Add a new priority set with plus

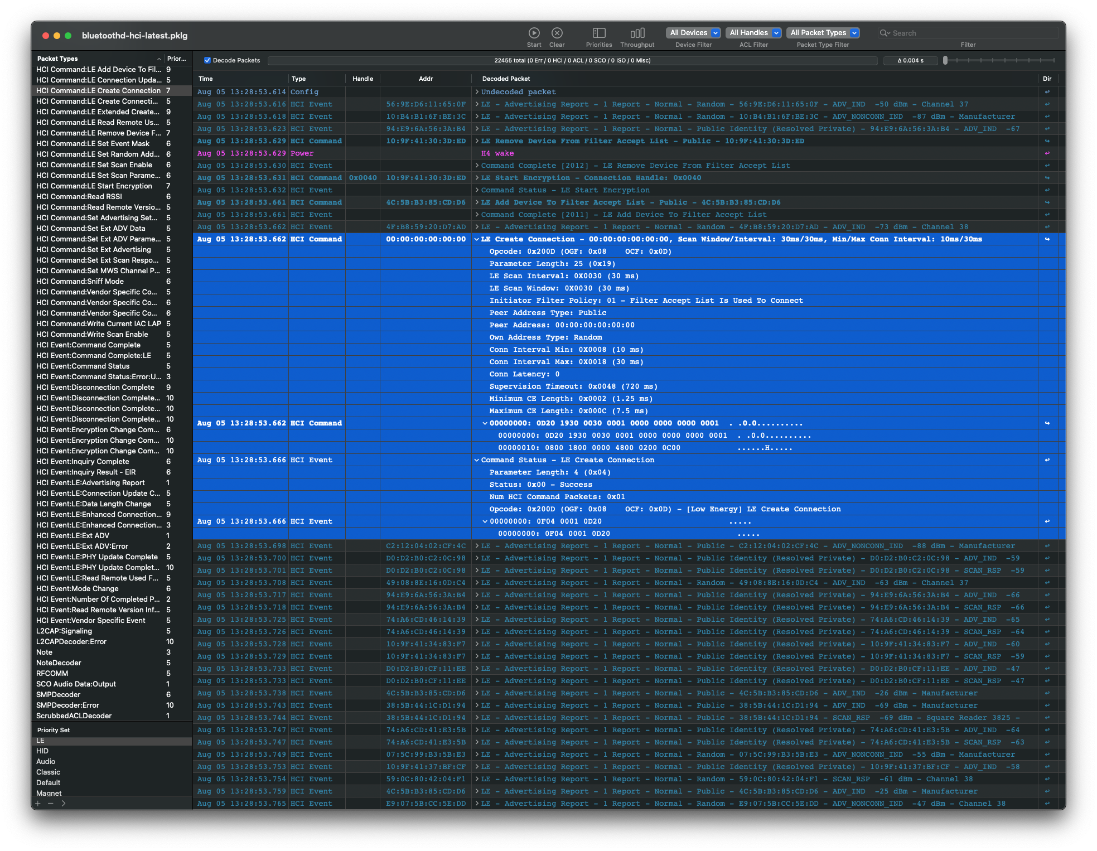click(38, 804)
